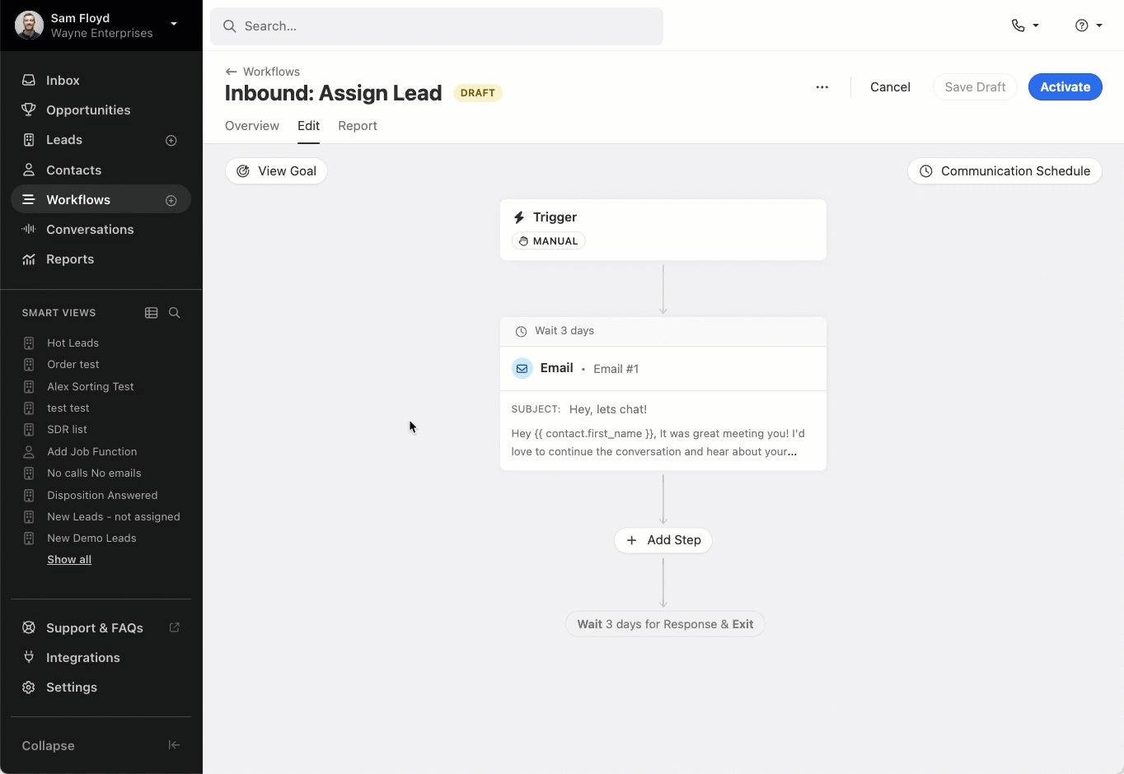Click the Email #1 label
This screenshot has width=1124, height=774.
(616, 369)
